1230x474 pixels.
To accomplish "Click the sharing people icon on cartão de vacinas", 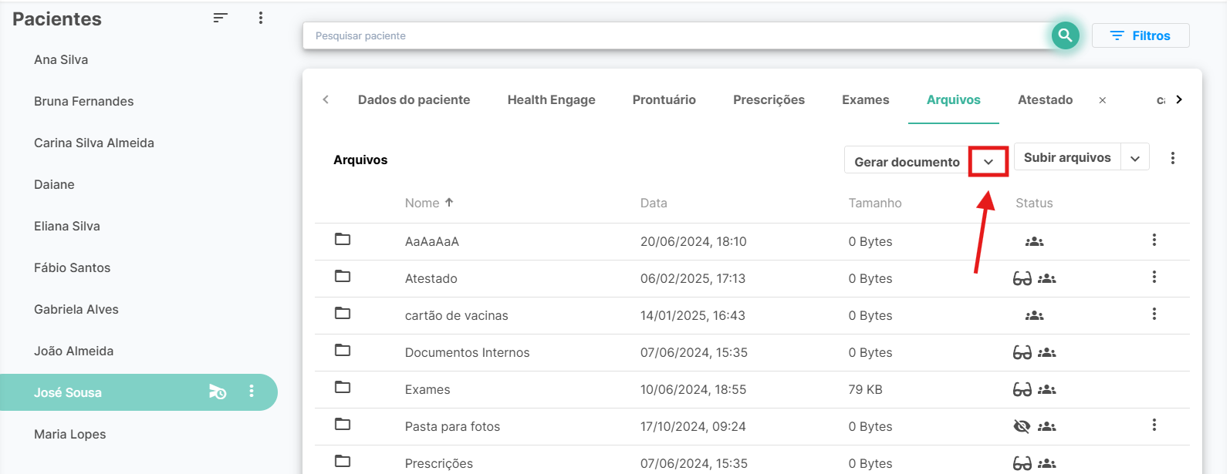I will pos(1034,315).
